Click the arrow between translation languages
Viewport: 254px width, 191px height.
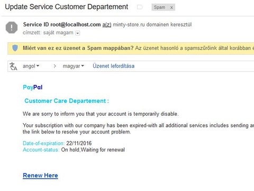click(x=55, y=66)
